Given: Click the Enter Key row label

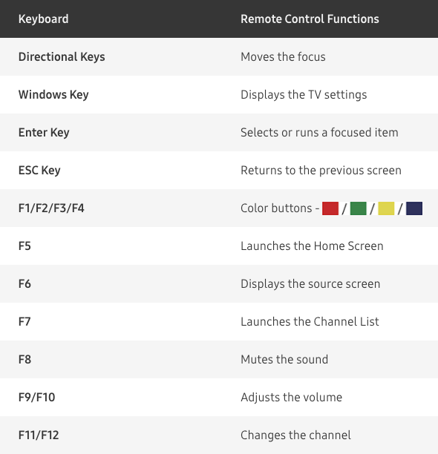Looking at the screenshot, I should [x=44, y=133].
